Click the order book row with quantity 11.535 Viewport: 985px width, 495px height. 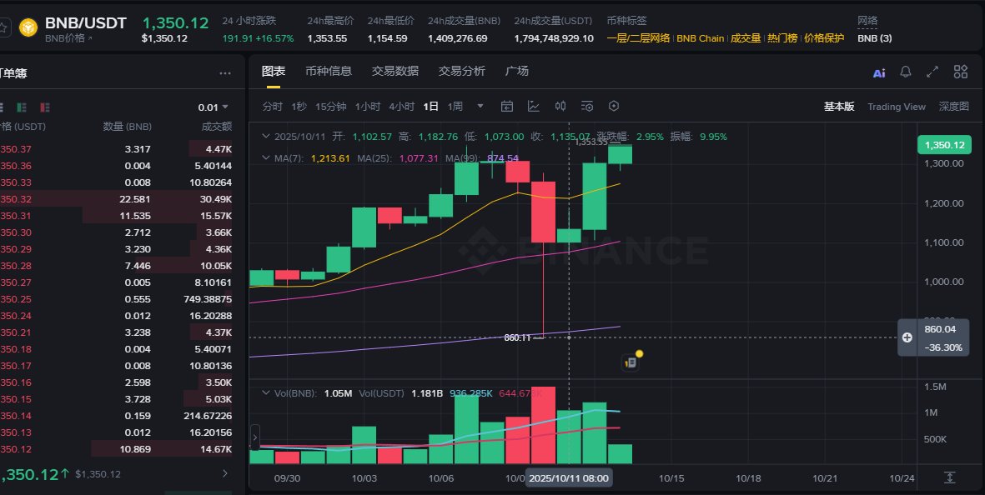click(x=116, y=216)
